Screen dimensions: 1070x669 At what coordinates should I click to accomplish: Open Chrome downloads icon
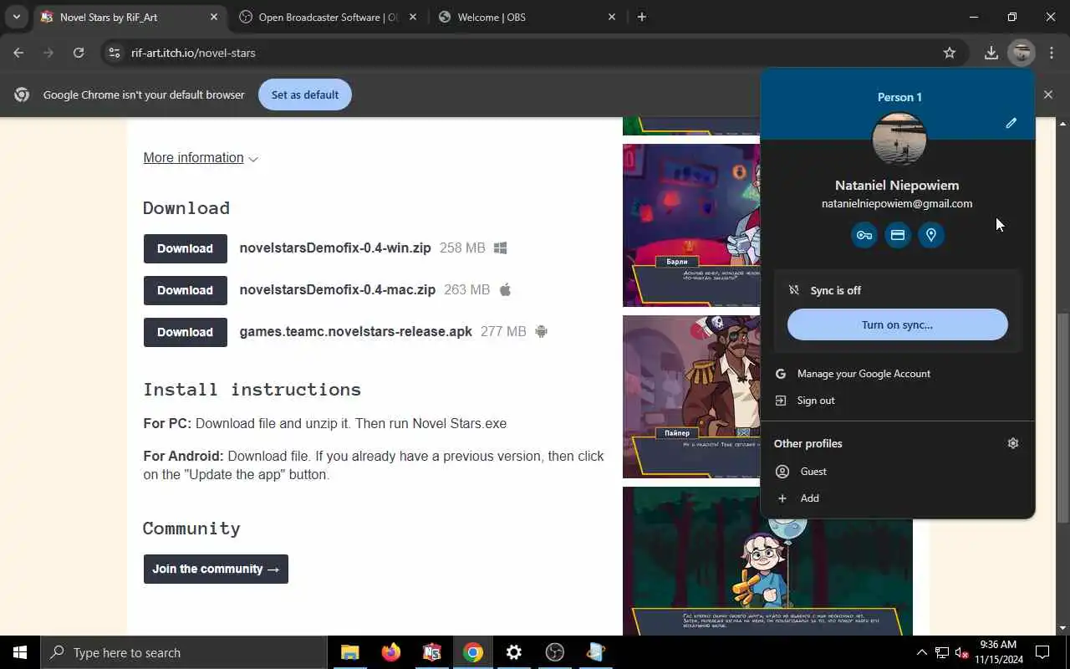click(x=991, y=53)
